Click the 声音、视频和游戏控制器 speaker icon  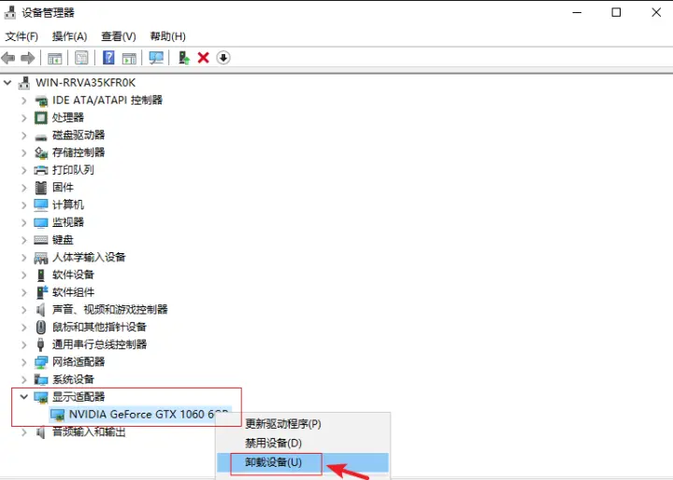pyautogui.click(x=41, y=310)
